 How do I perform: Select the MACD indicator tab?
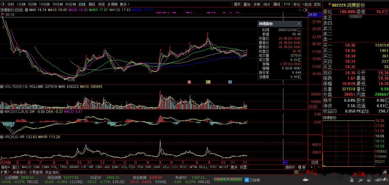(26, 167)
